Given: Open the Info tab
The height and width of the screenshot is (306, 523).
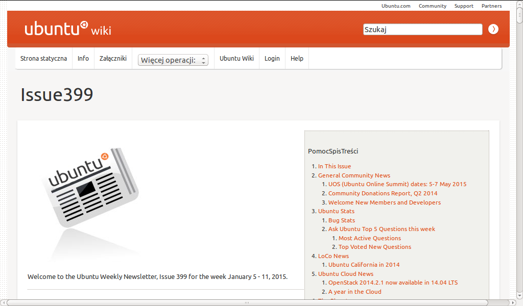Looking at the screenshot, I should (x=83, y=59).
